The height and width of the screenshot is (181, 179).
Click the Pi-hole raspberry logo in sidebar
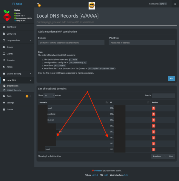7,15
